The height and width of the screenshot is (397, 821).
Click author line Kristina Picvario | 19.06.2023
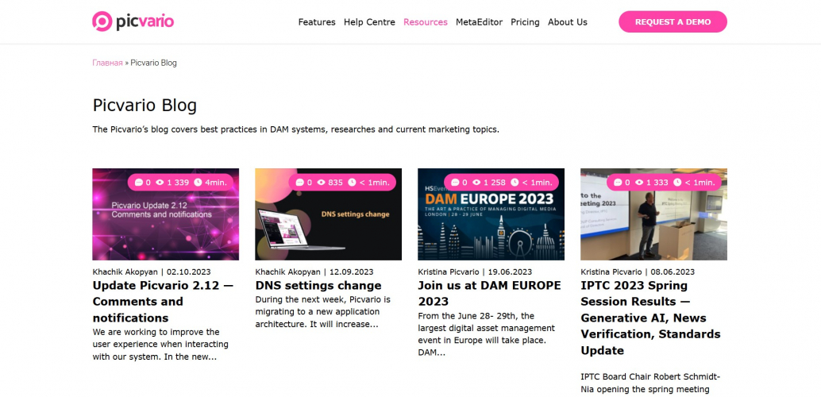(475, 272)
